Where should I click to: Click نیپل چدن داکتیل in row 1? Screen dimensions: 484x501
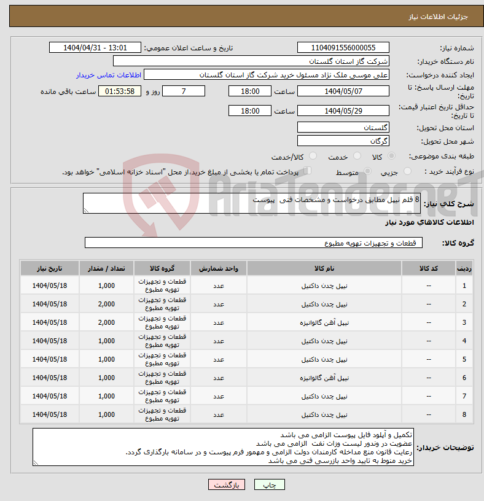point(324,285)
